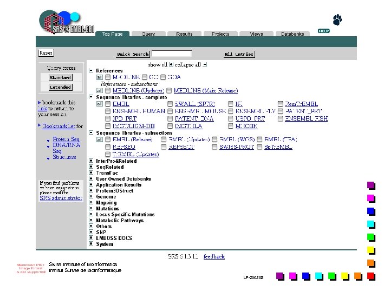Switch to the Top Page tab
This screenshot has height=292, width=390.
click(113, 34)
